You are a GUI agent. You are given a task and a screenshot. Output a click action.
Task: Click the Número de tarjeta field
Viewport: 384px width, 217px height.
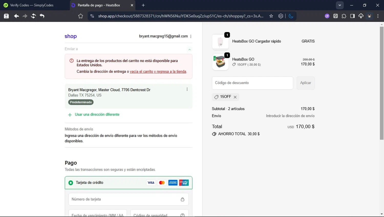pos(129,199)
